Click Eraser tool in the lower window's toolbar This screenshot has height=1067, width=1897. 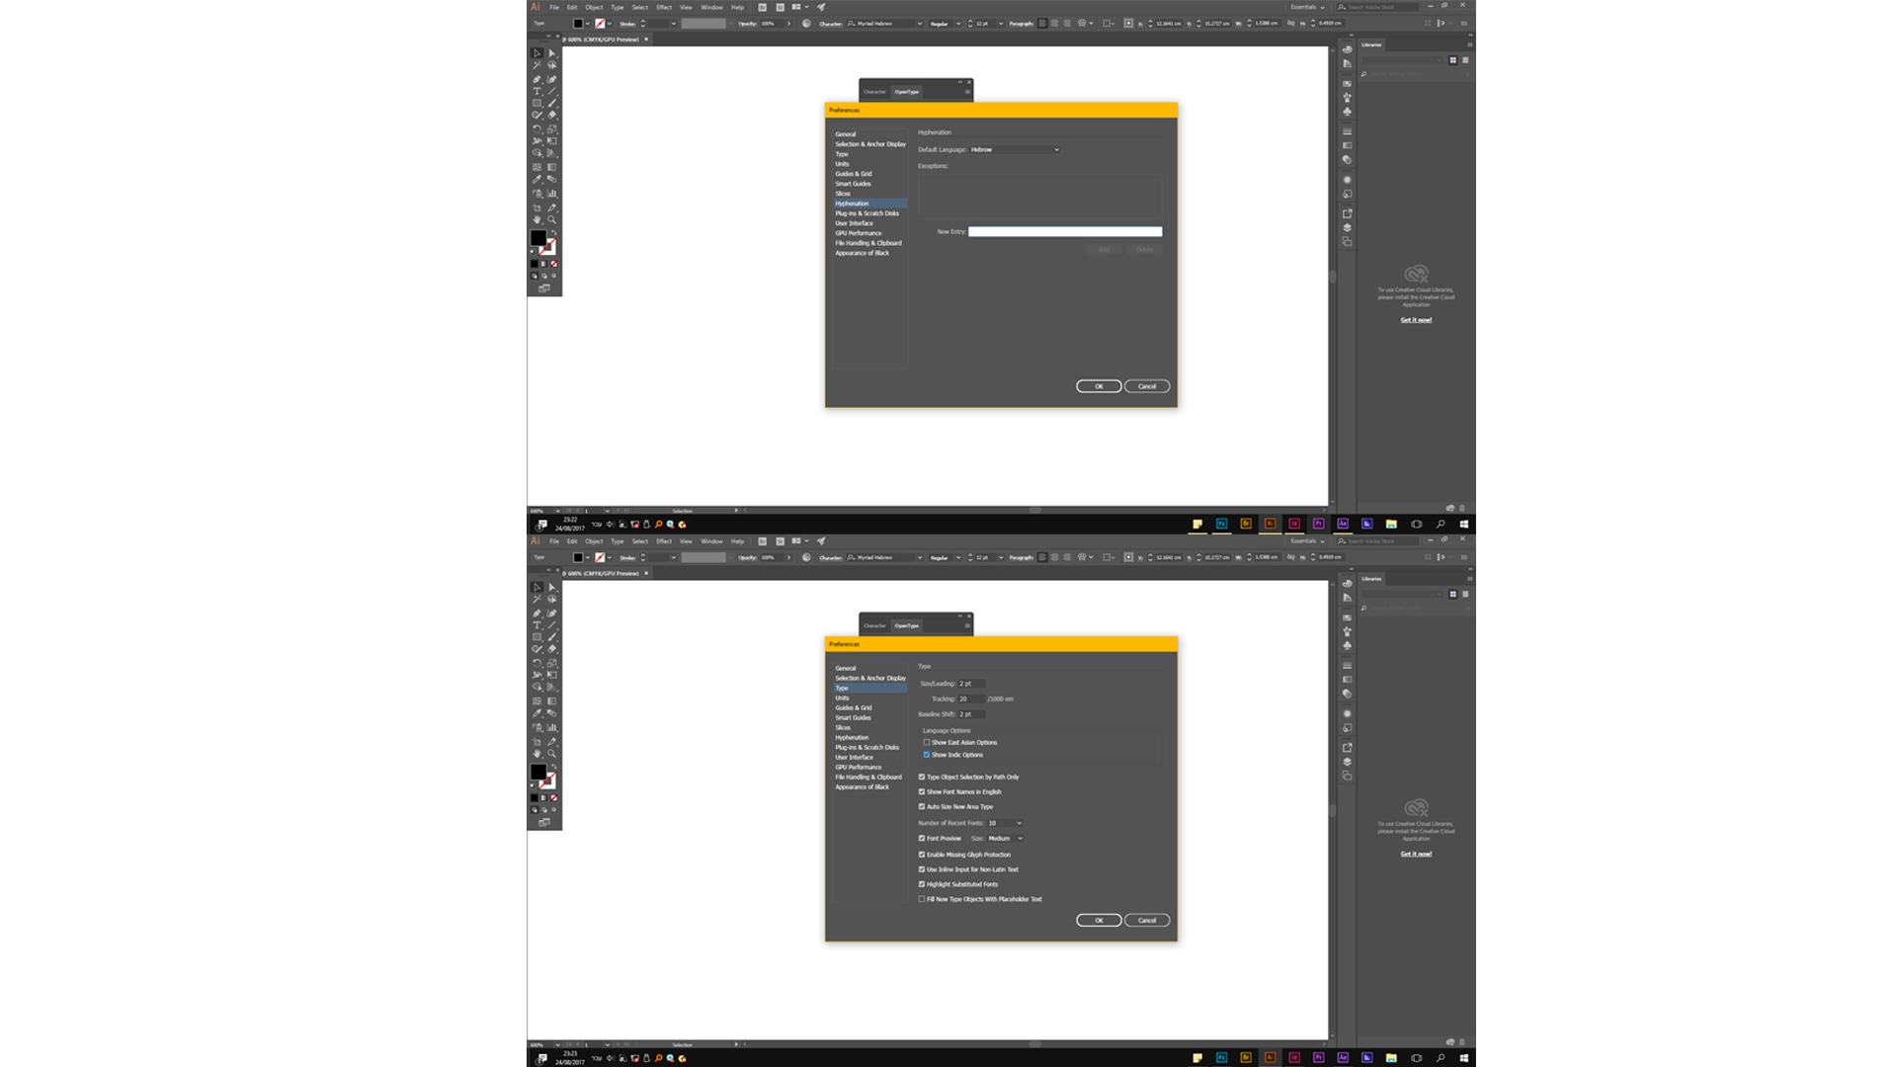tap(552, 649)
